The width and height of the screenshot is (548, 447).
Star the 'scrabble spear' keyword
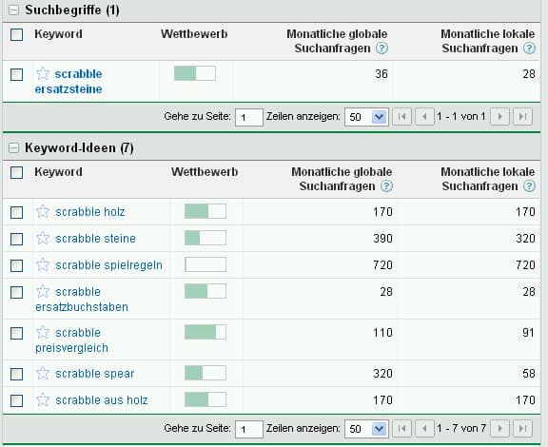point(43,373)
